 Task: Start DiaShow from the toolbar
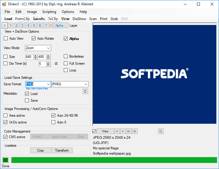(x=79, y=19)
